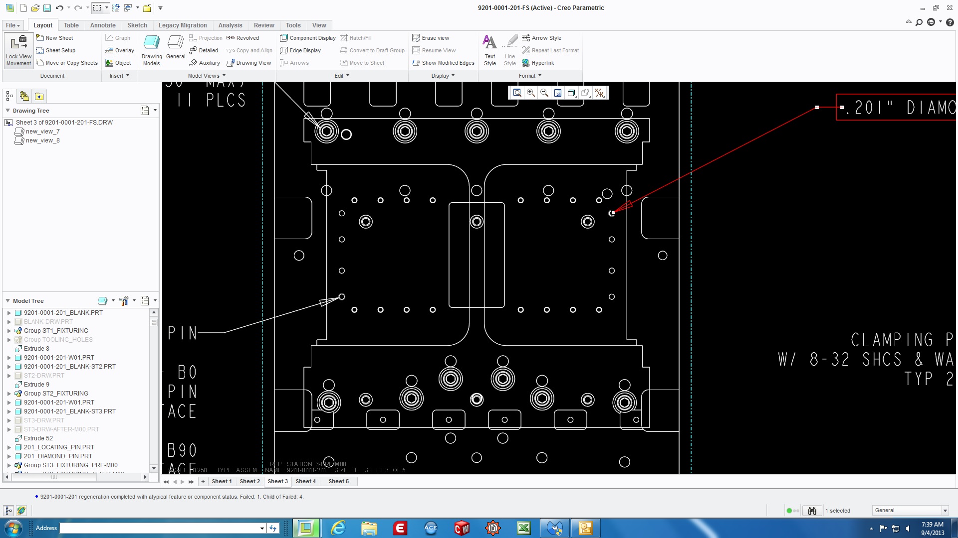
Task: Click Repeat Last Format
Action: coord(550,50)
